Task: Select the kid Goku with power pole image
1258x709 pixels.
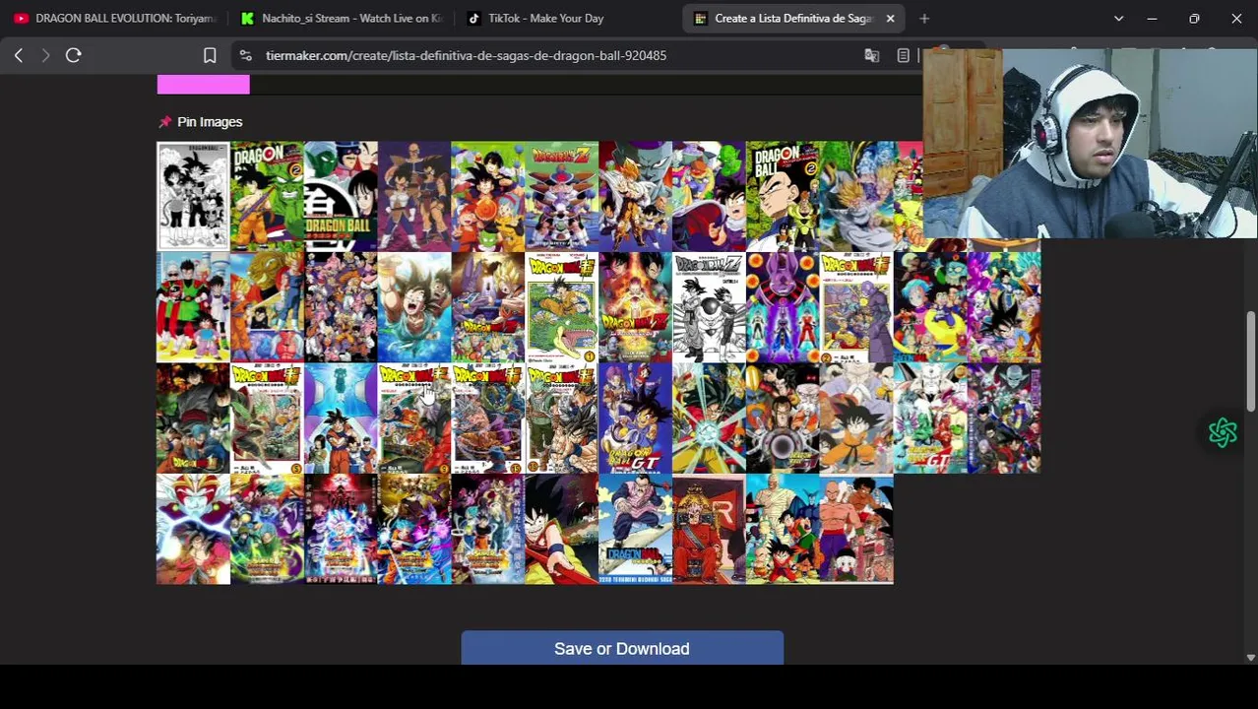Action: 562,530
